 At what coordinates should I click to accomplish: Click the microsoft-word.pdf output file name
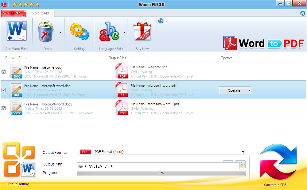coord(153,85)
